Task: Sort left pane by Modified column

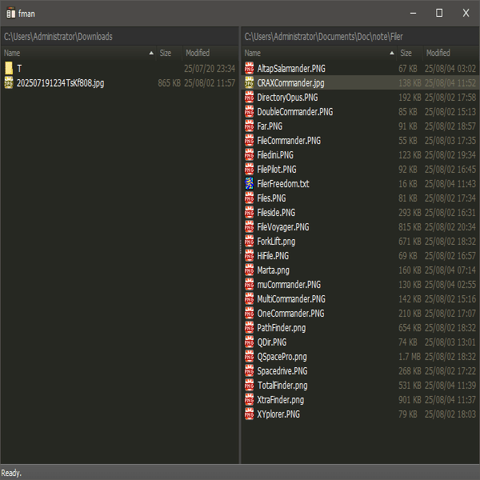Action: pos(210,53)
